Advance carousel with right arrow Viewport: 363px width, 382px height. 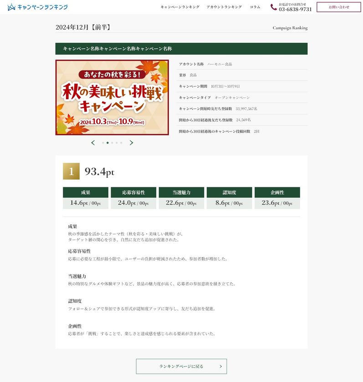point(131,143)
